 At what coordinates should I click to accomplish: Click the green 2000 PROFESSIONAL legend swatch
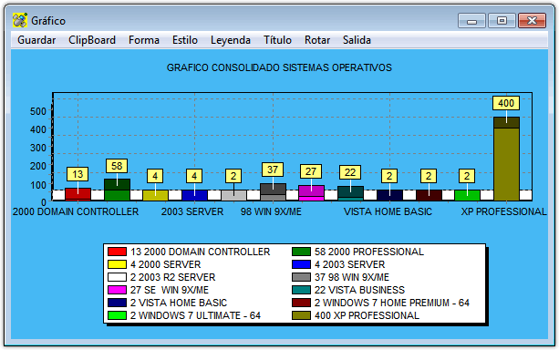pos(301,252)
